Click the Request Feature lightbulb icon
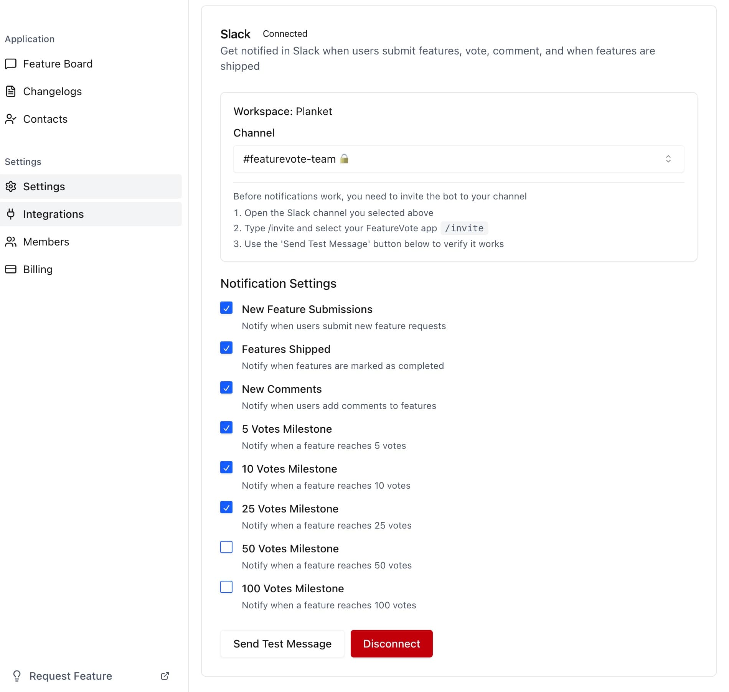 point(17,676)
